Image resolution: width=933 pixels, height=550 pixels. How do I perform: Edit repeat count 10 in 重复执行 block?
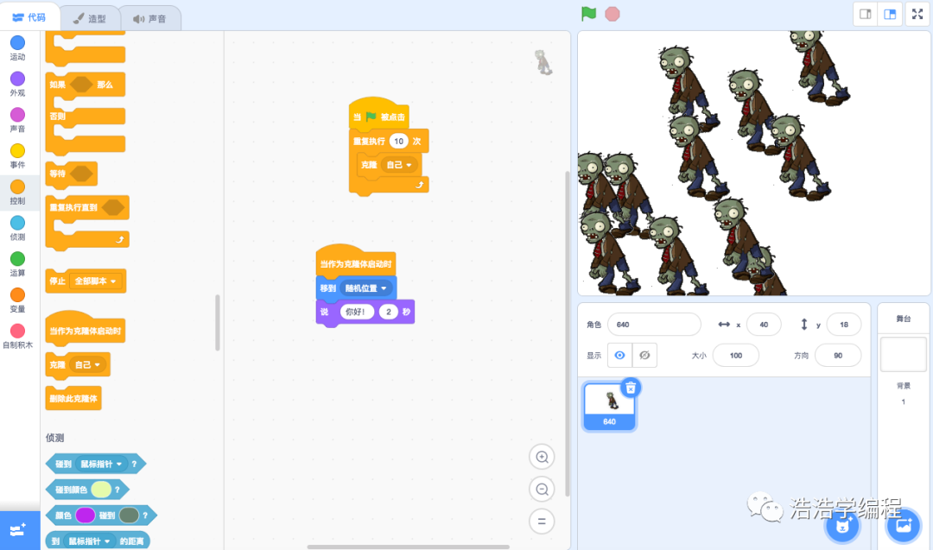pos(398,141)
